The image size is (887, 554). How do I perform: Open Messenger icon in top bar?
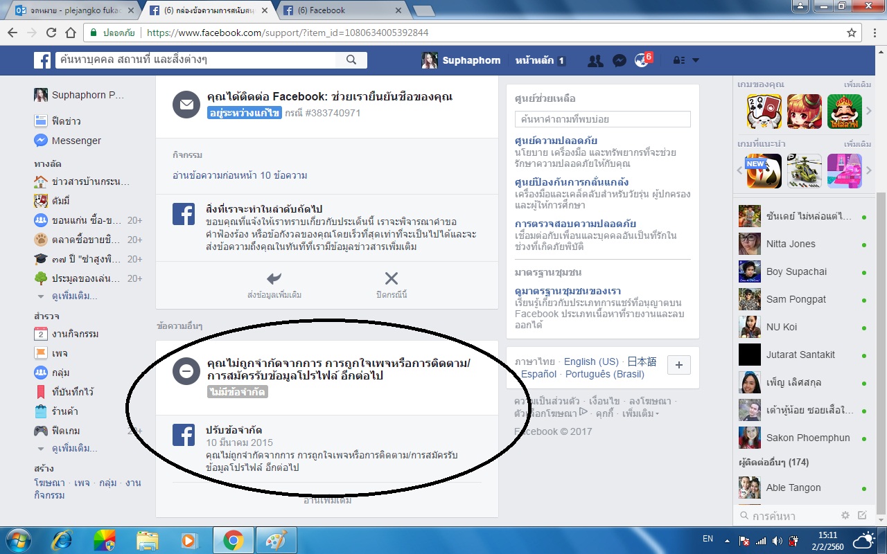coord(620,60)
